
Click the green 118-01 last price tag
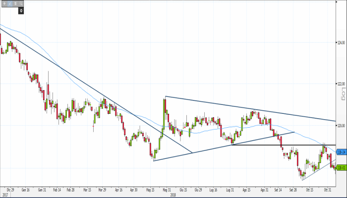341,167
